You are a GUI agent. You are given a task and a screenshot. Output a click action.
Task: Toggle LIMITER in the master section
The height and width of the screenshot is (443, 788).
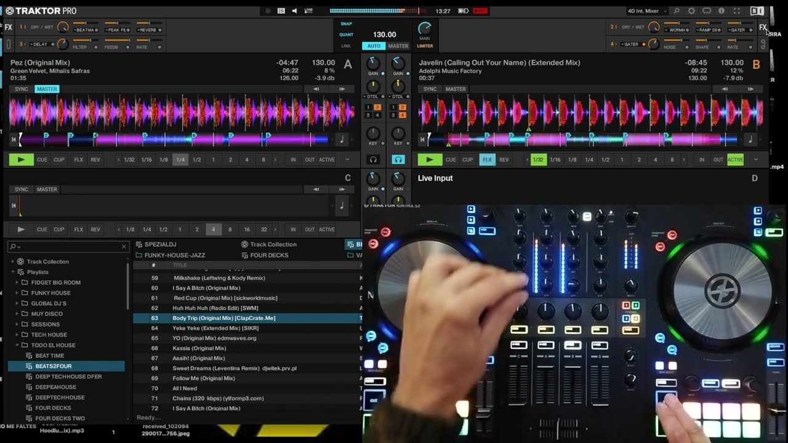click(x=425, y=46)
